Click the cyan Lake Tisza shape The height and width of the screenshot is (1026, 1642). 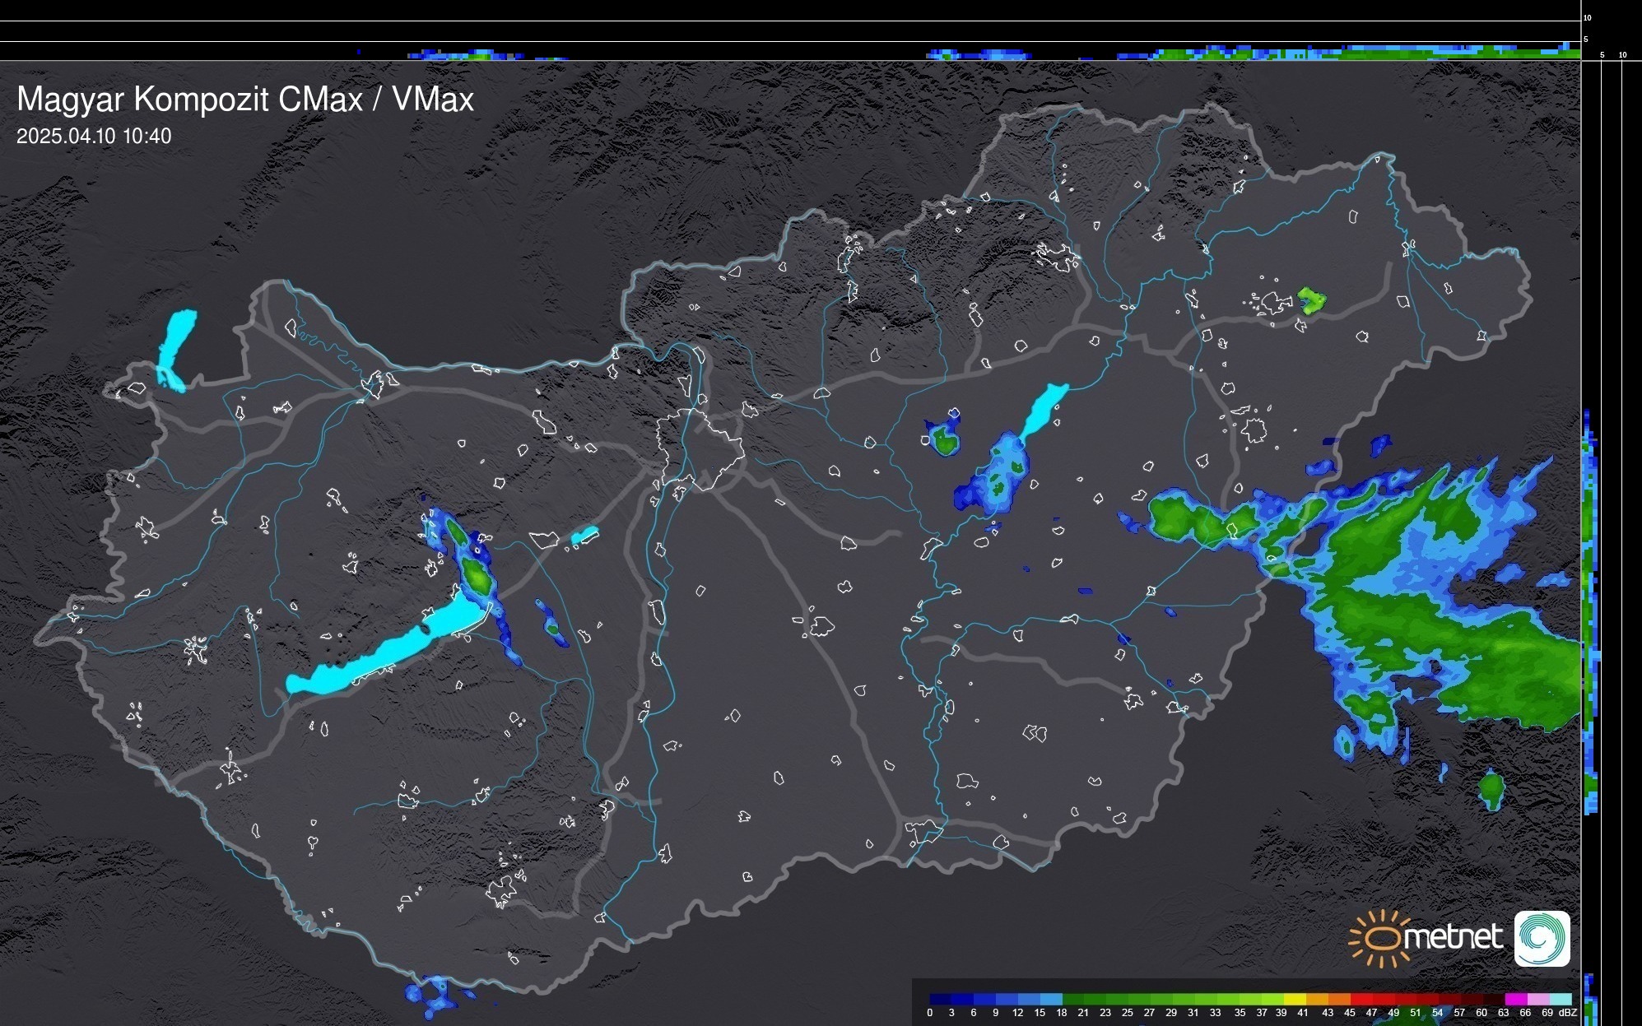[1042, 411]
